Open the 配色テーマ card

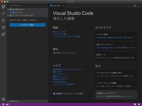(116, 56)
